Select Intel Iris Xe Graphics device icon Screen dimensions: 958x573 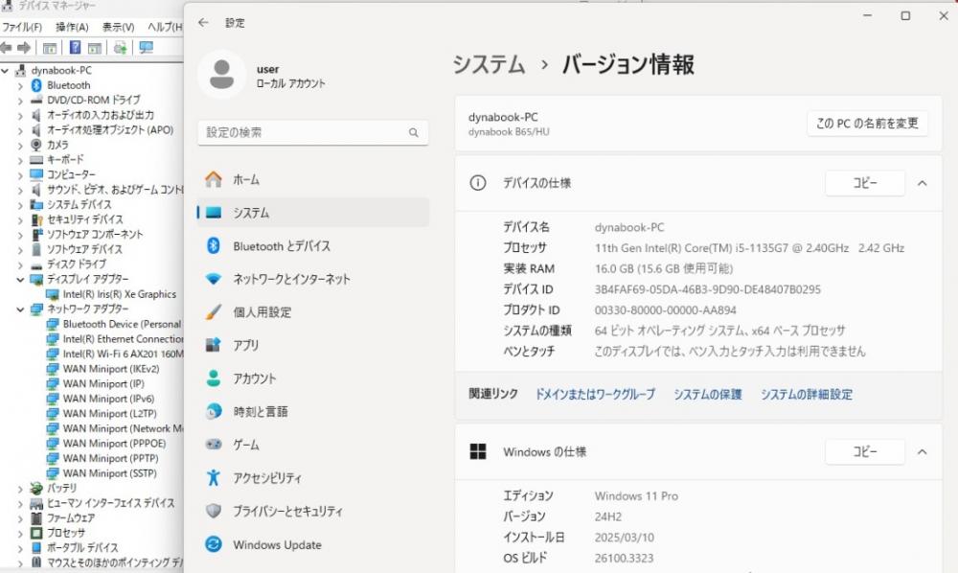53,294
